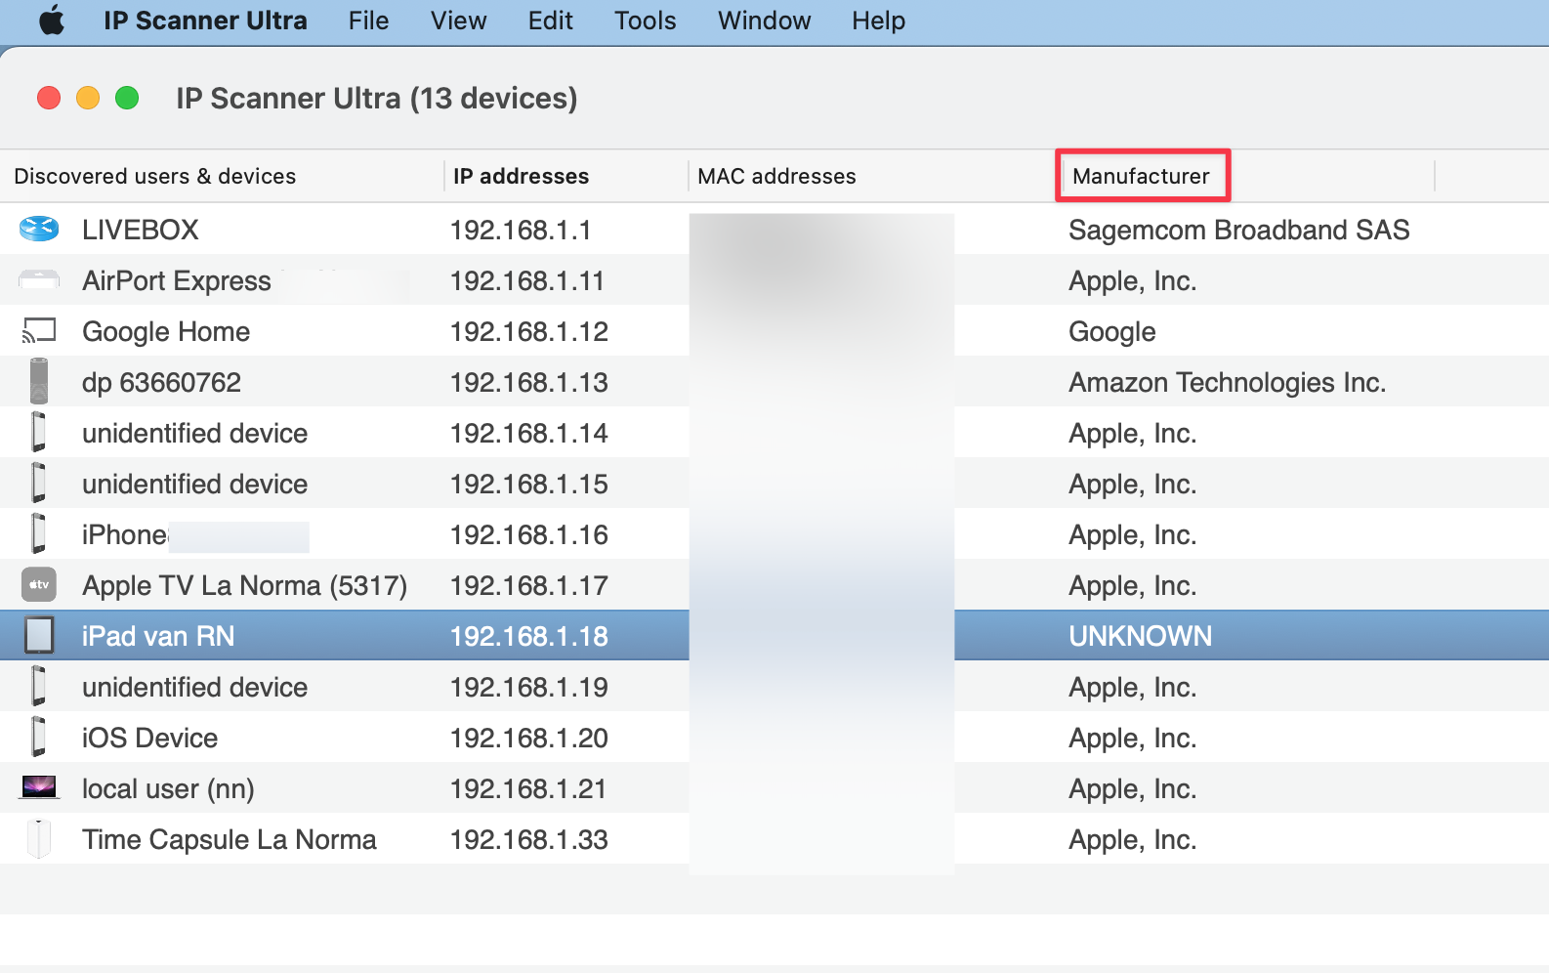This screenshot has height=973, width=1549.
Task: Click the AirPort Express device icon
Action: coord(39,280)
